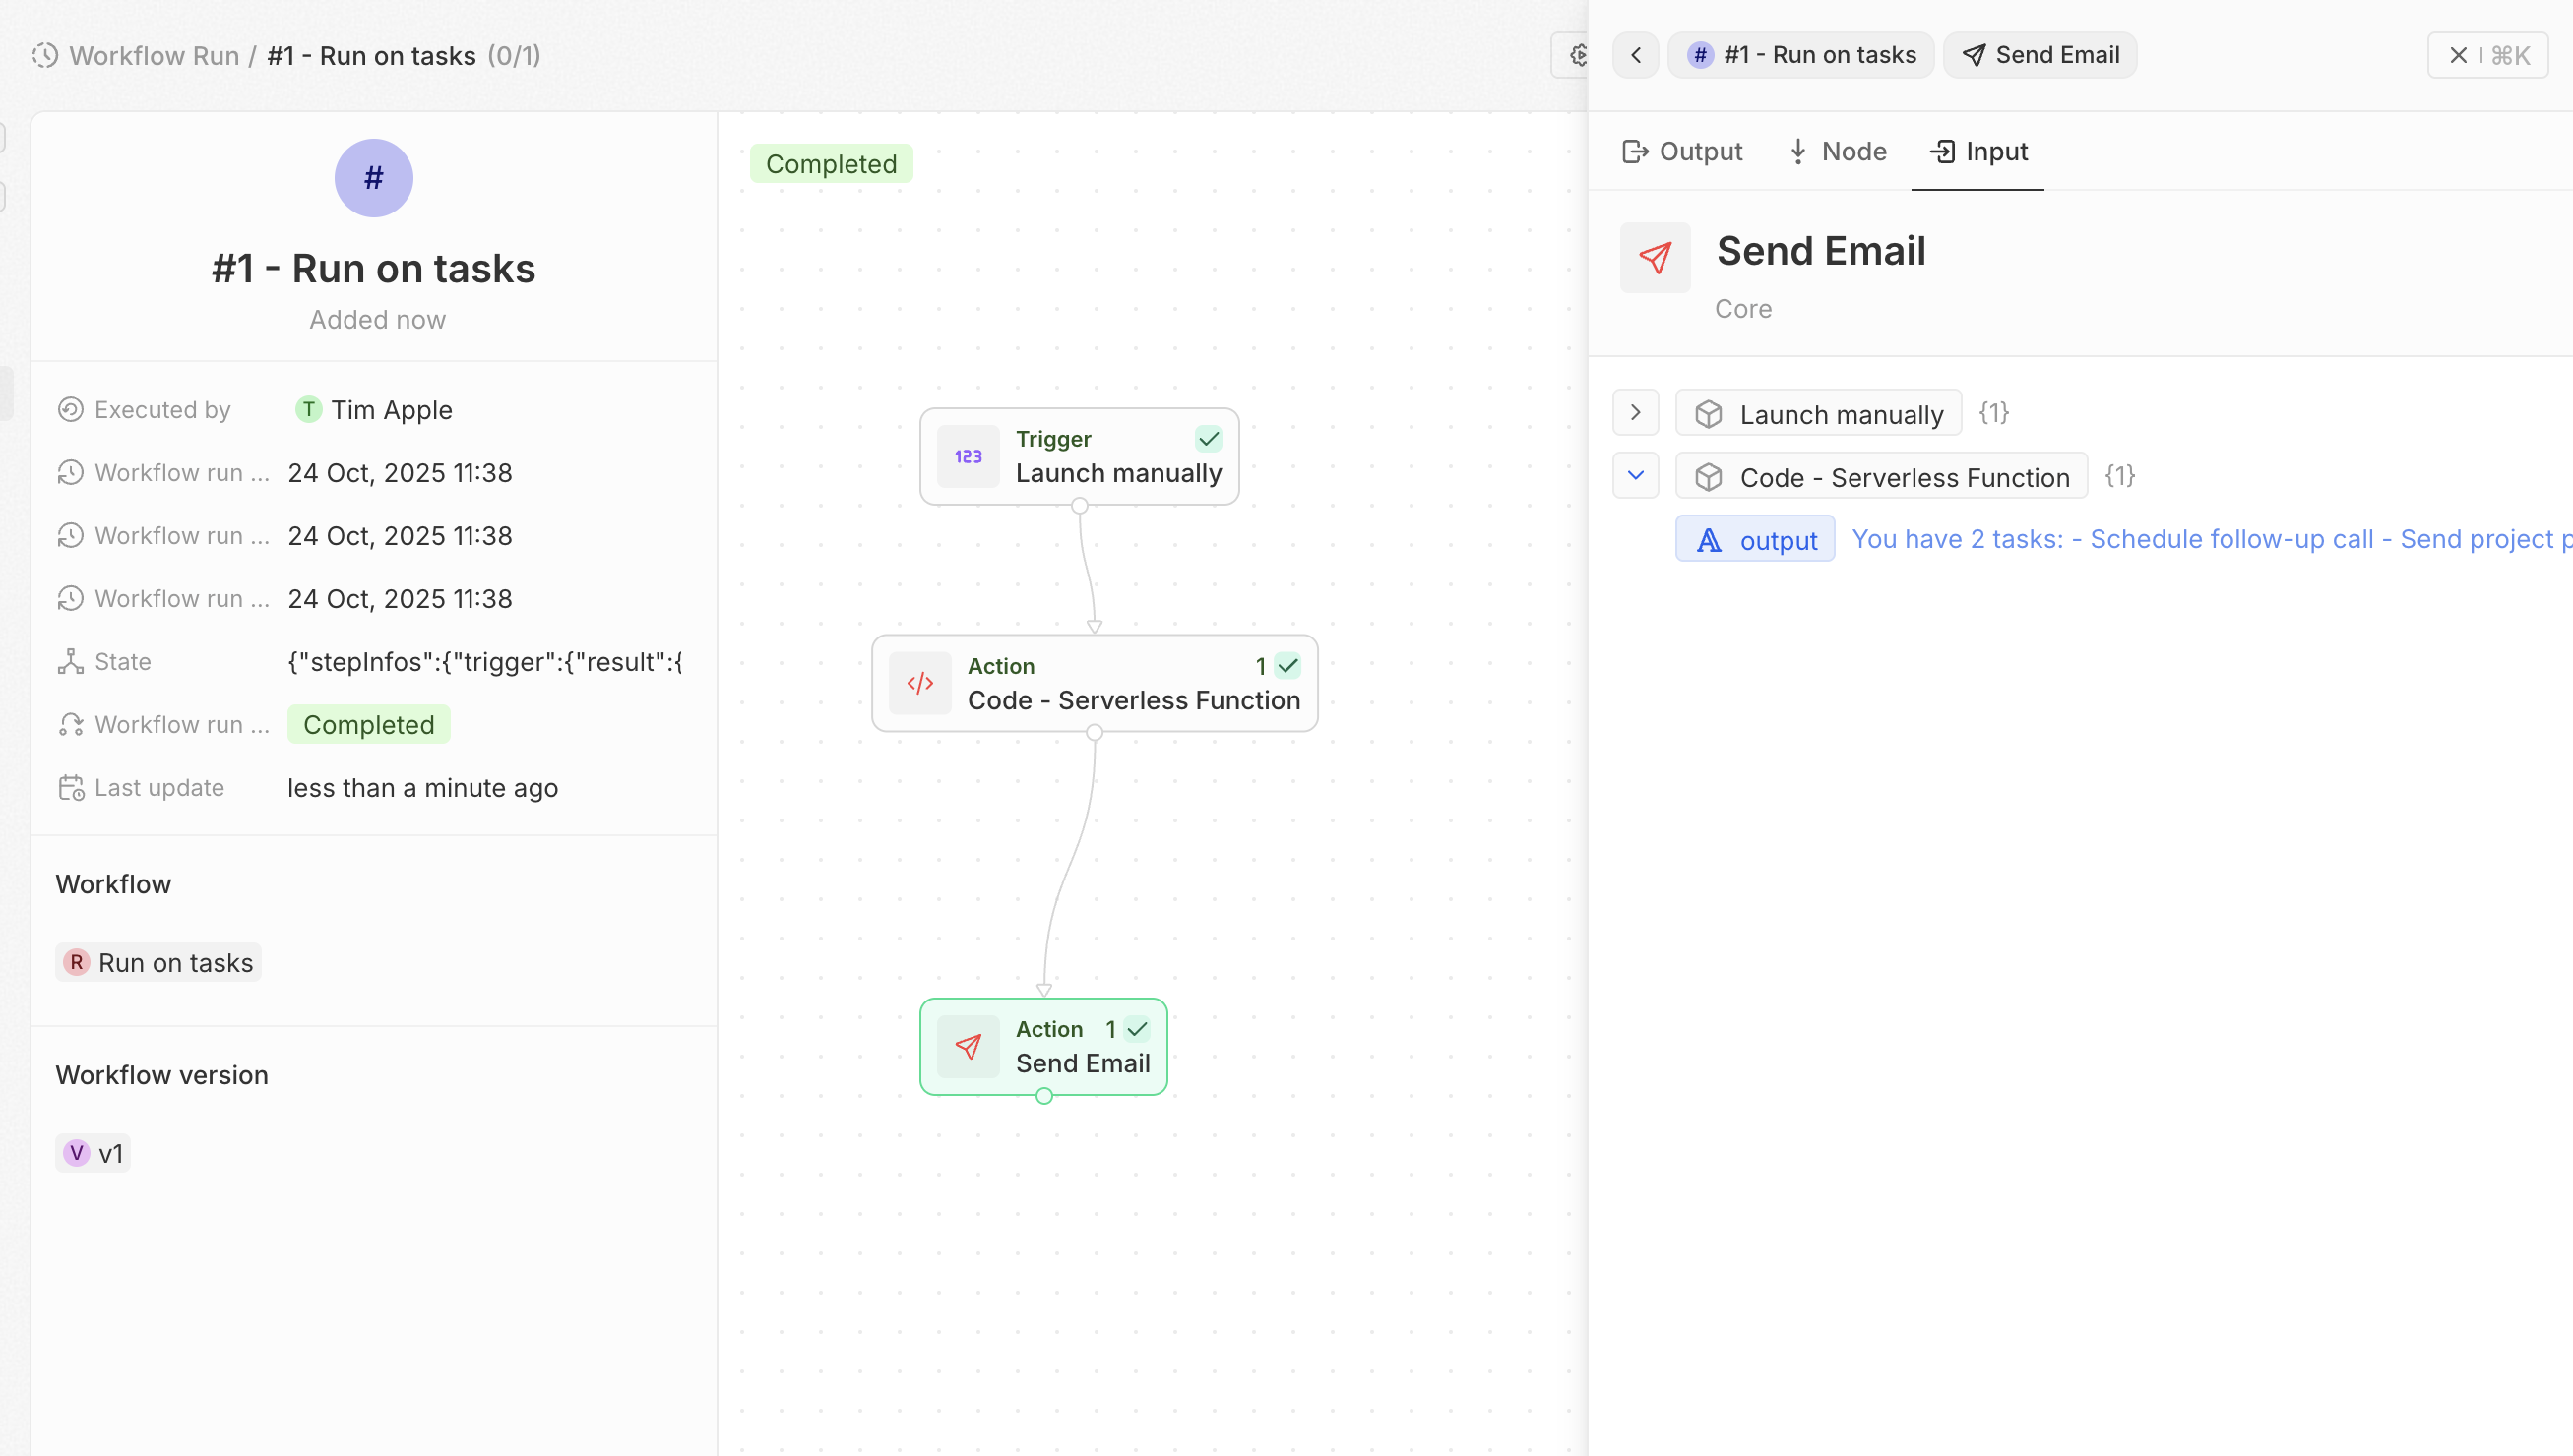The width and height of the screenshot is (2573, 1456).
Task: Click the purple hash avatar above run title
Action: pyautogui.click(x=373, y=178)
